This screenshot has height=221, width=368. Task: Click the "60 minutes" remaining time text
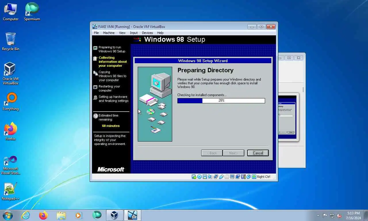111,126
